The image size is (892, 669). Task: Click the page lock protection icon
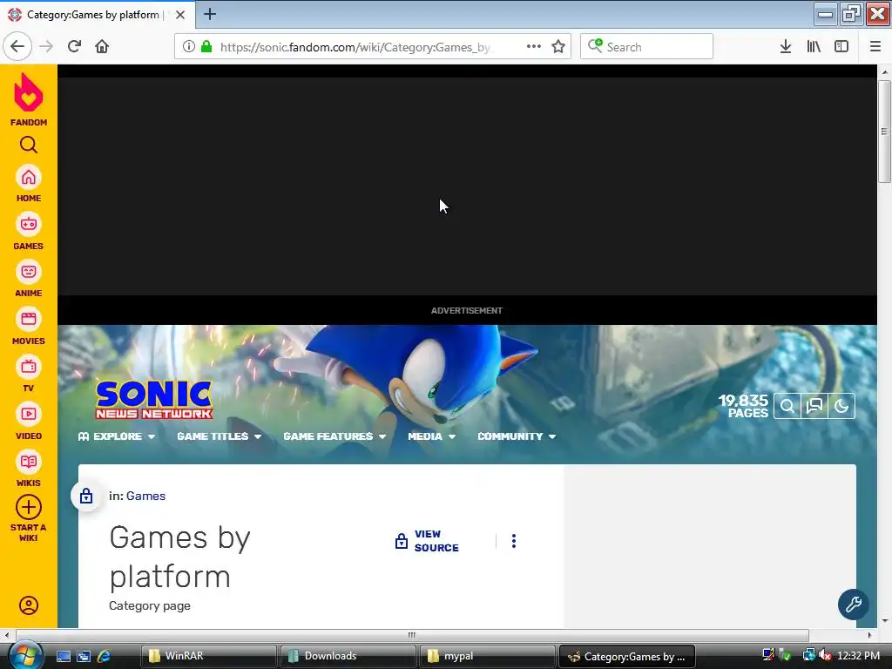[x=86, y=496]
